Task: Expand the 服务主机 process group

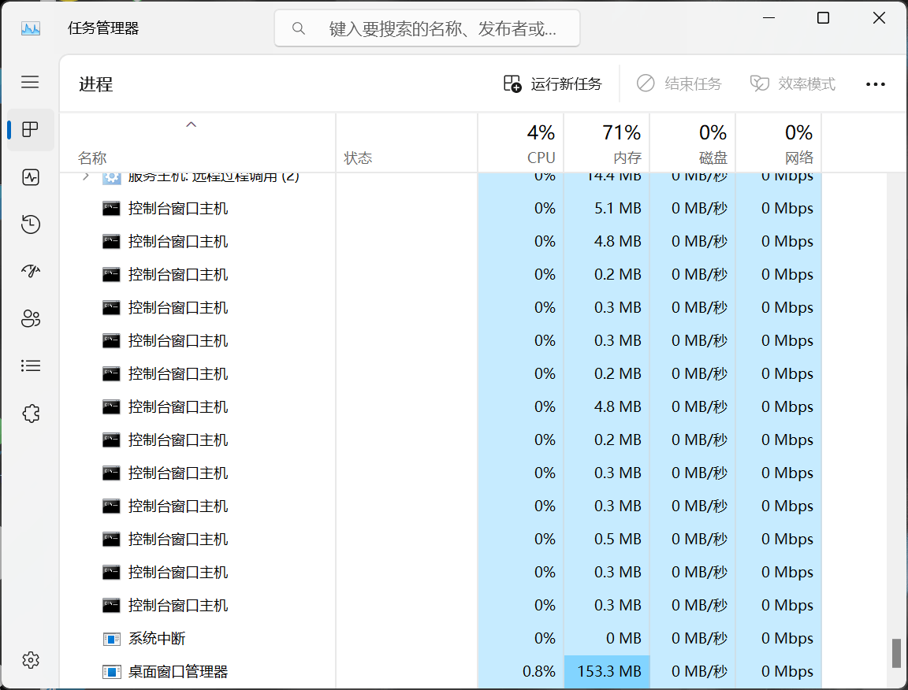Action: pyautogui.click(x=86, y=176)
